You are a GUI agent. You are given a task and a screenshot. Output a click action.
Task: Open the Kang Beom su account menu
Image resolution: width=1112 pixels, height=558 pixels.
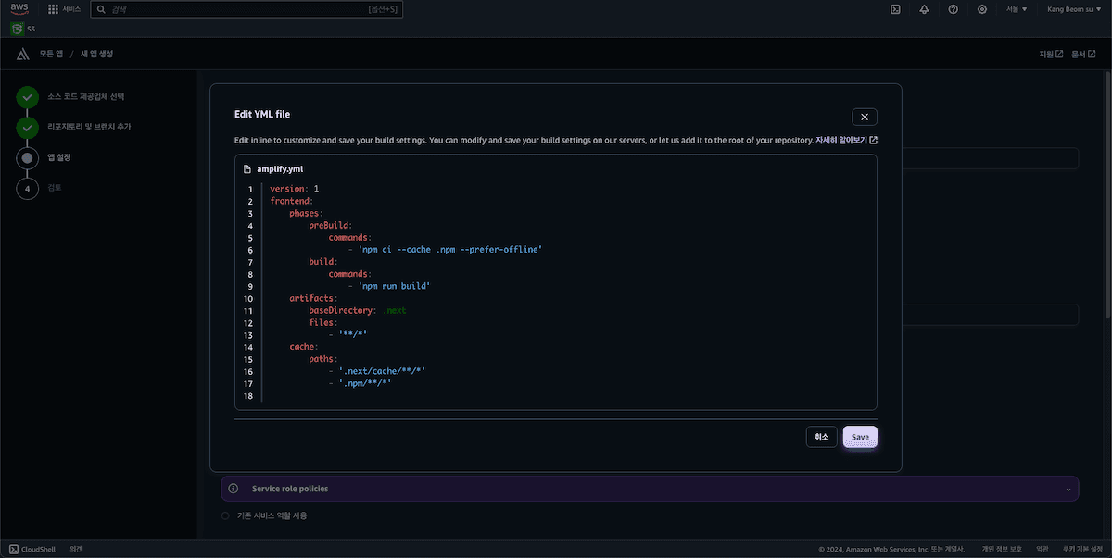tap(1073, 9)
